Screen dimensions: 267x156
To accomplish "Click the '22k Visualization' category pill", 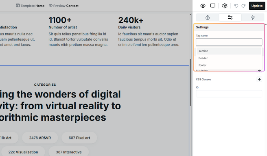I will point(23,152).
